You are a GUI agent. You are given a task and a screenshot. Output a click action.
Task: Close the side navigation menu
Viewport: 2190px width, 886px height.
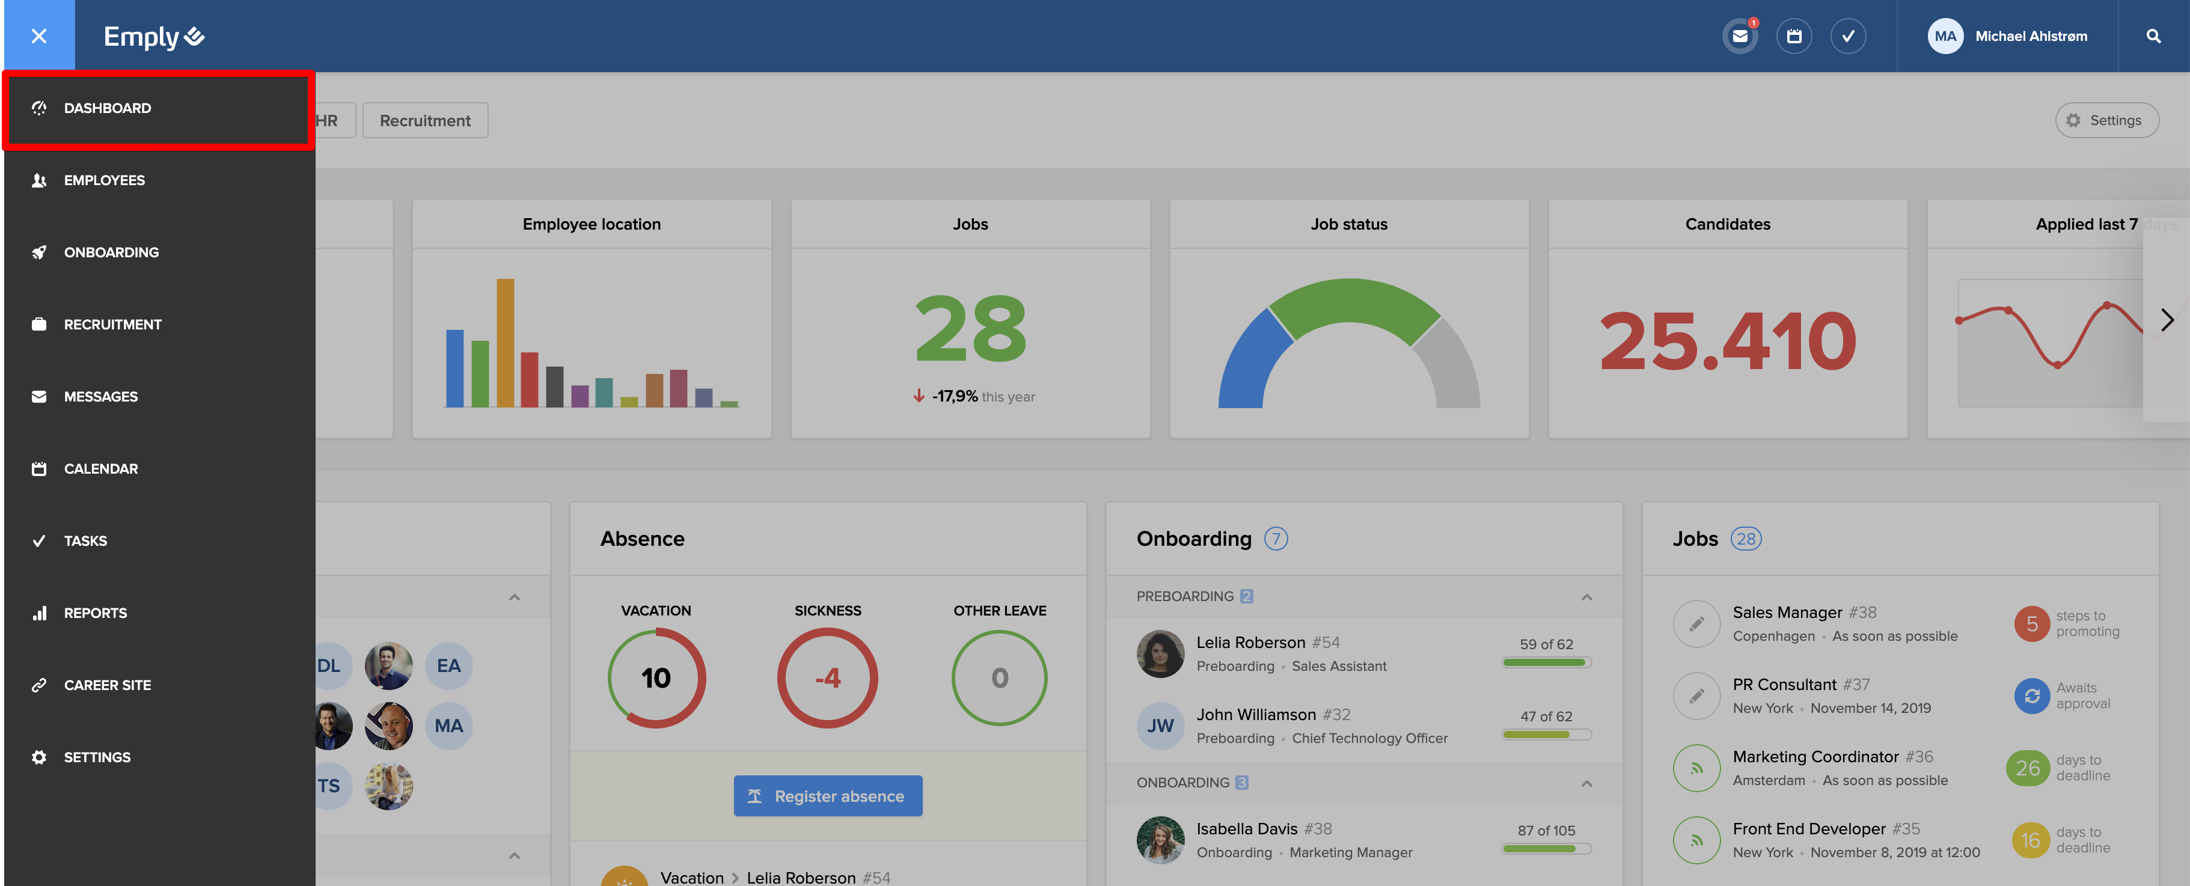coord(38,35)
